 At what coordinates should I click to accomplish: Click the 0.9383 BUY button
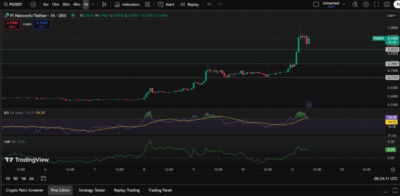pos(42,25)
